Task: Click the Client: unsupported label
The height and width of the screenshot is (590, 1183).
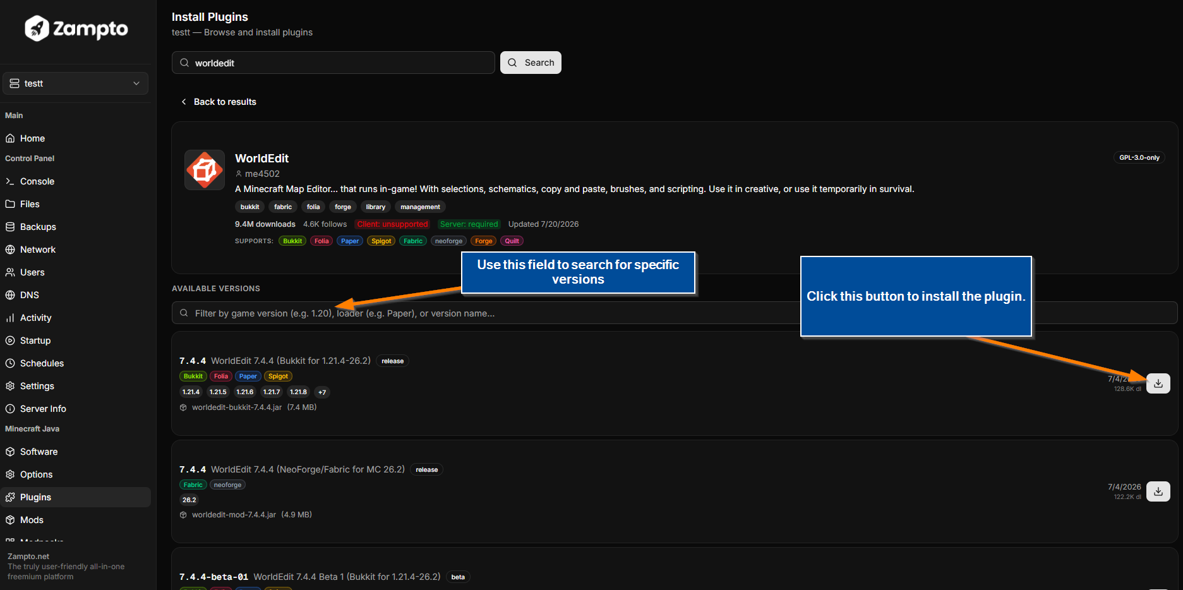Action: (x=392, y=224)
